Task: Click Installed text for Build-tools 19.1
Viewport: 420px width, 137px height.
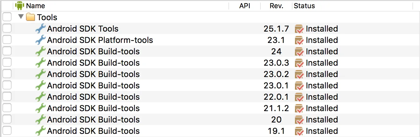Action: (x=322, y=131)
